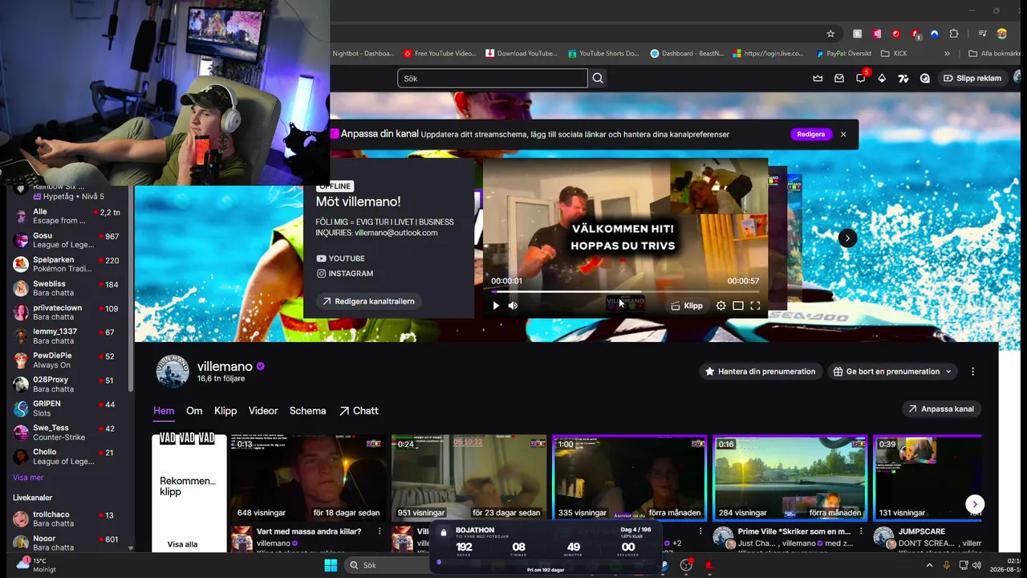
Task: Open trailer player settings gear
Action: coord(721,306)
